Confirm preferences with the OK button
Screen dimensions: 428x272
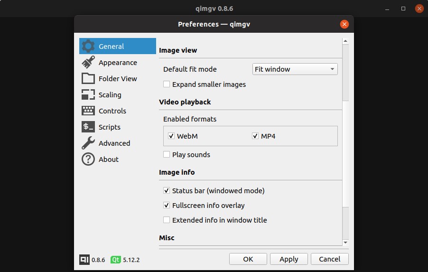(x=248, y=259)
